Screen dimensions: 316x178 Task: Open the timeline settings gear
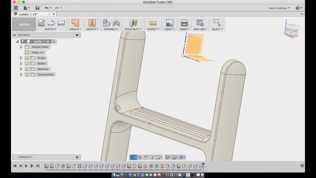click(302, 166)
